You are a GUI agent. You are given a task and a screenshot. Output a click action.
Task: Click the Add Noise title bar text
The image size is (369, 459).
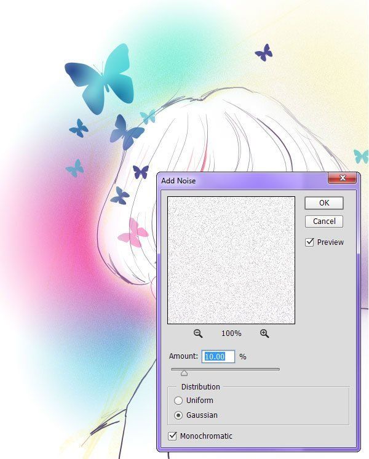[178, 181]
